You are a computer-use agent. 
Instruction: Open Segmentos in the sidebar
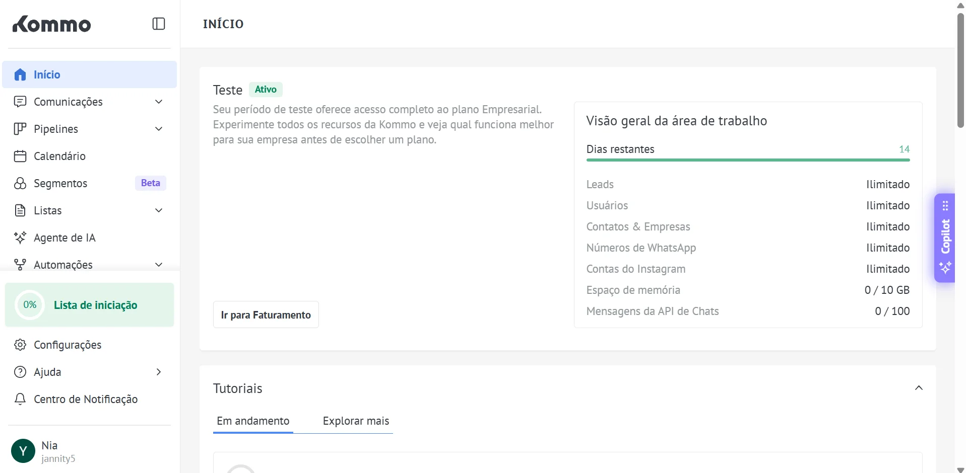(89, 183)
